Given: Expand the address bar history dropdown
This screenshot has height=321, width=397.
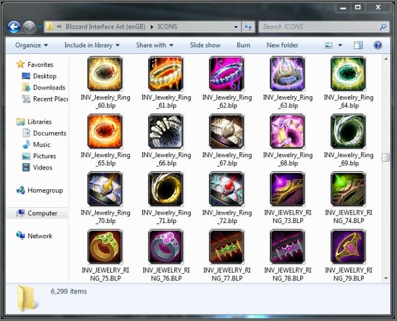Looking at the screenshot, I should 236,26.
